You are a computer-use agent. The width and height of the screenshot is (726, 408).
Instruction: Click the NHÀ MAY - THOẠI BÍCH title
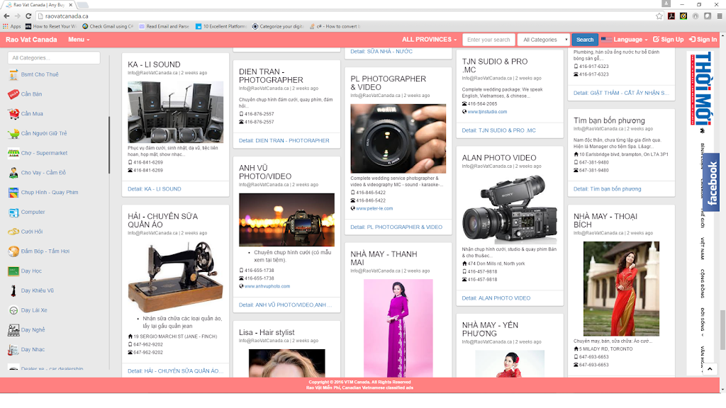pyautogui.click(x=605, y=220)
